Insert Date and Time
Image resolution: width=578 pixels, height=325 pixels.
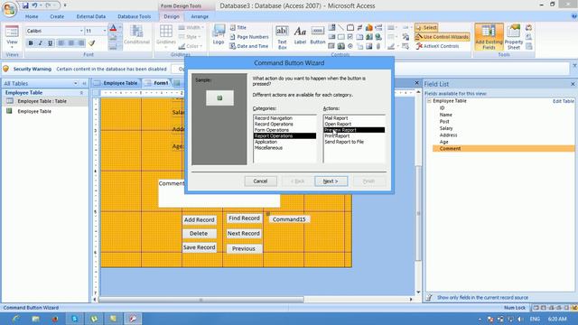pos(249,46)
